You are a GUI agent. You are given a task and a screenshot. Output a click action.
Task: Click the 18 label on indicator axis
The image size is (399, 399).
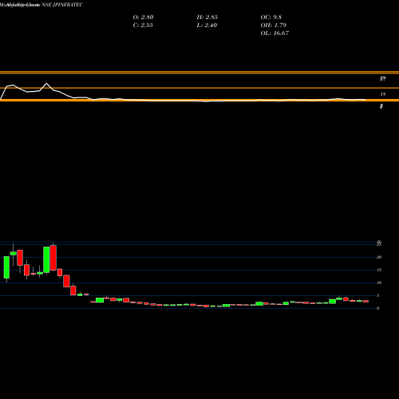tap(383, 94)
